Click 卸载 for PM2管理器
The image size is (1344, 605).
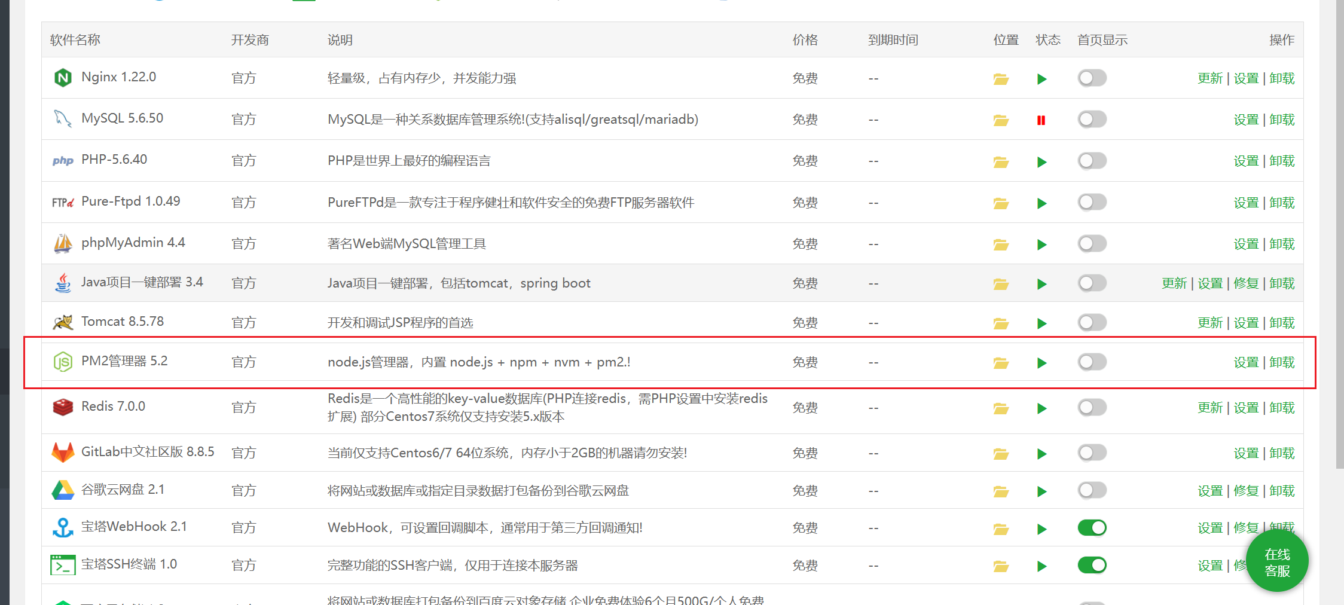(1282, 362)
